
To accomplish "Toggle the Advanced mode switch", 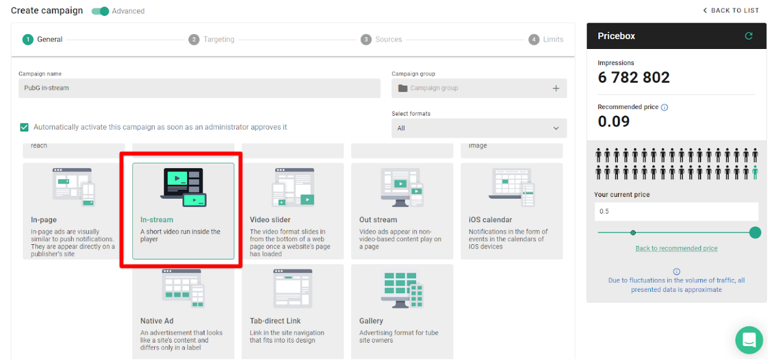I will coord(99,10).
